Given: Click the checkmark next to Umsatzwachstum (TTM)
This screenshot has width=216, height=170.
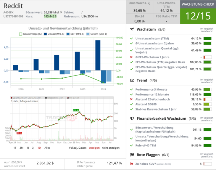Looking at the screenshot, I should click(132, 39).
